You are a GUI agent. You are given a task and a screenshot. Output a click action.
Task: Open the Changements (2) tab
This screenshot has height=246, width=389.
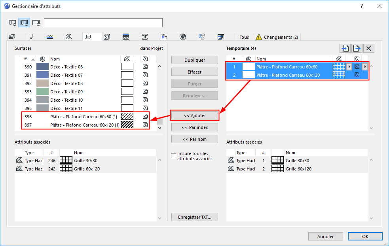(x=277, y=37)
